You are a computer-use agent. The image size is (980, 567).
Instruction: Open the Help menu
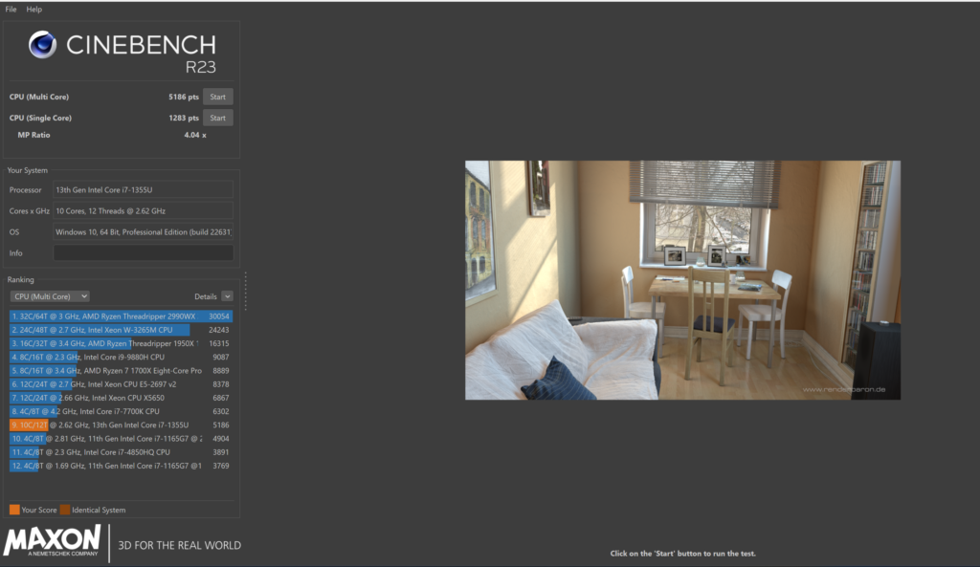coord(34,9)
